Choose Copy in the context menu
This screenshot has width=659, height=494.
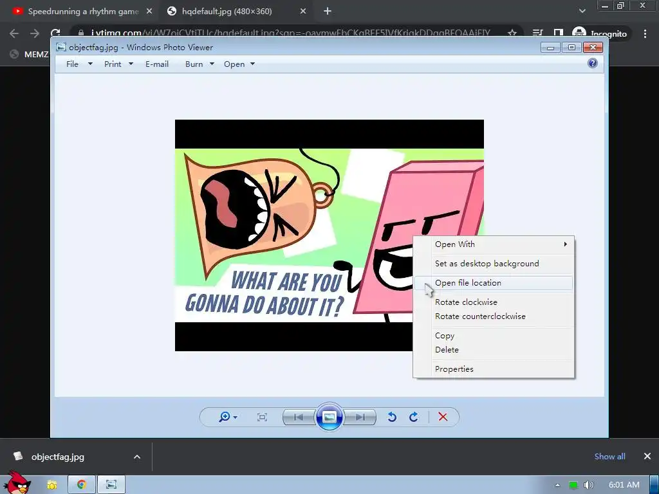point(494,336)
